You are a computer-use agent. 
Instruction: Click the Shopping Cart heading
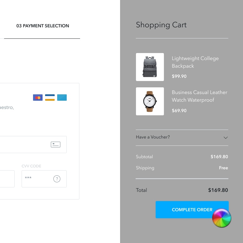click(161, 25)
